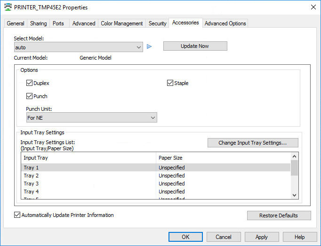The width and height of the screenshot is (321, 246).
Task: Toggle the Duplex checkbox
Action: (30, 83)
